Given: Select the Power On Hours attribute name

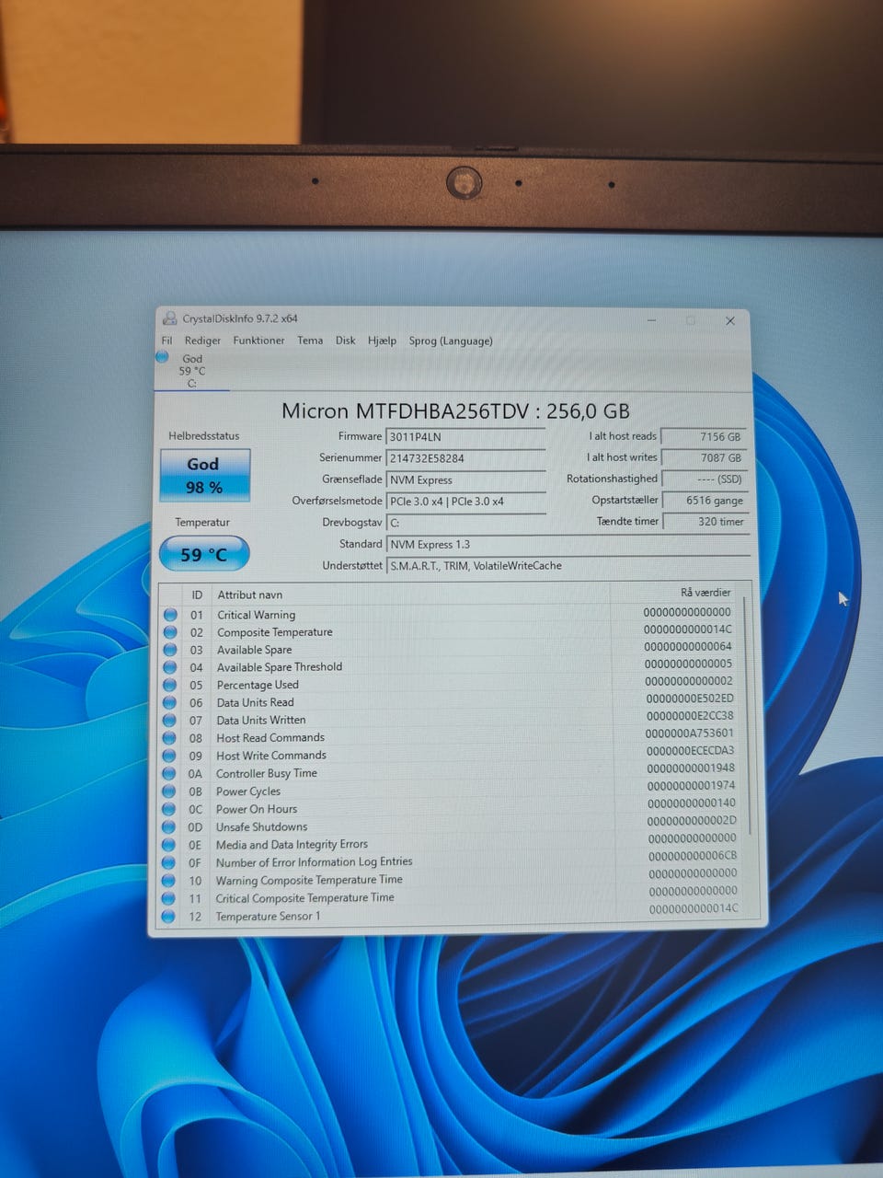Looking at the screenshot, I should (257, 809).
